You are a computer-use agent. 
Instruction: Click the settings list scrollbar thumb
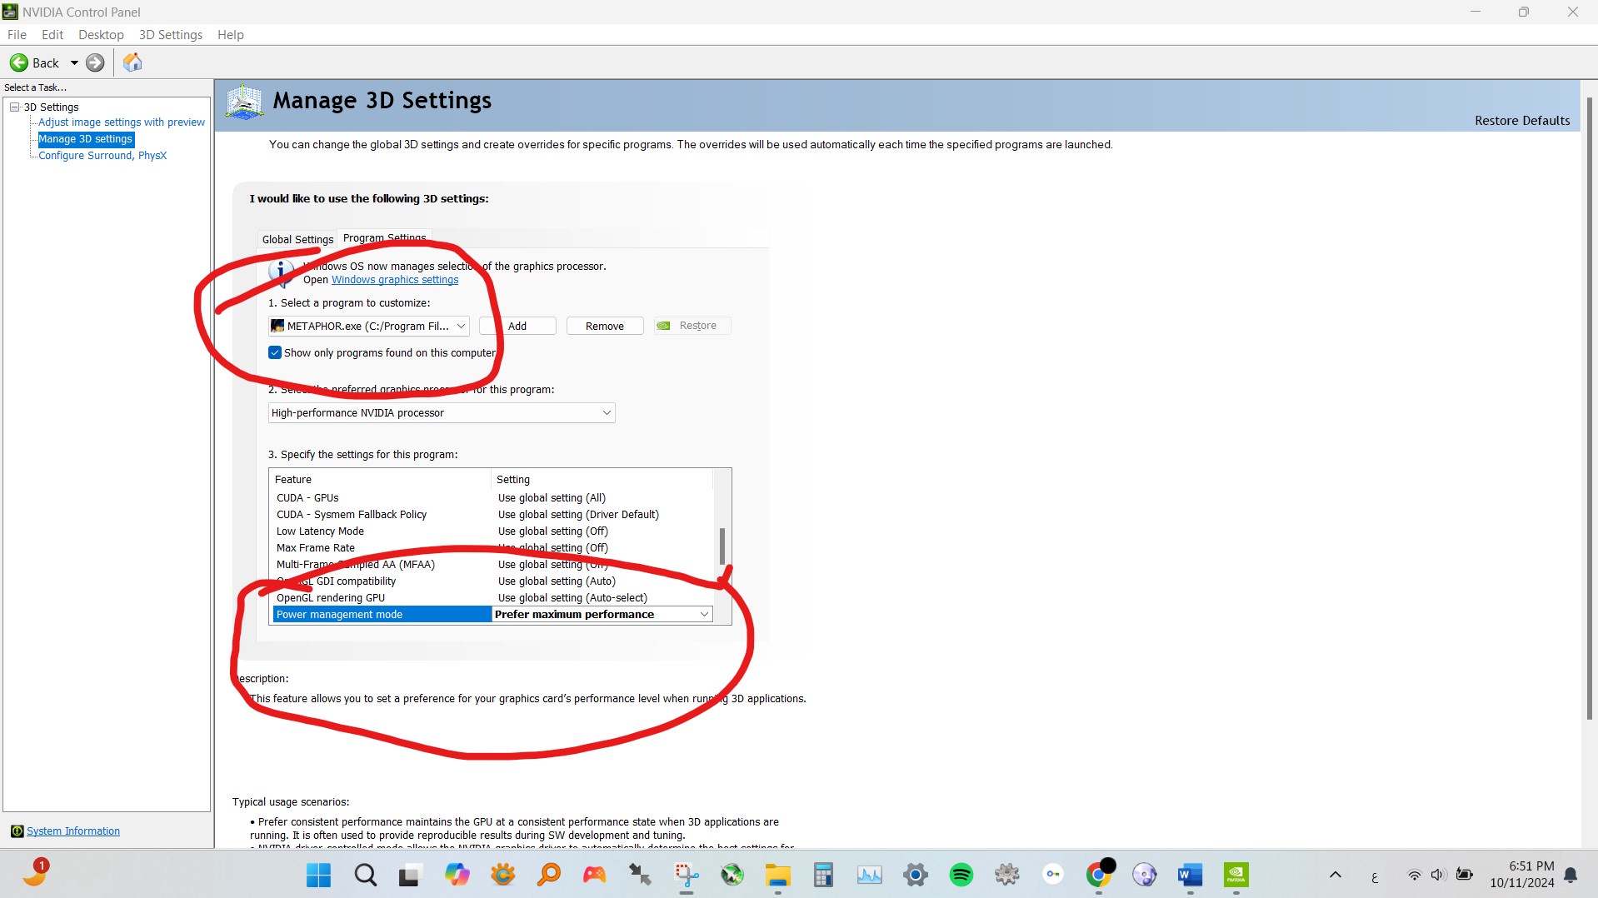point(722,546)
